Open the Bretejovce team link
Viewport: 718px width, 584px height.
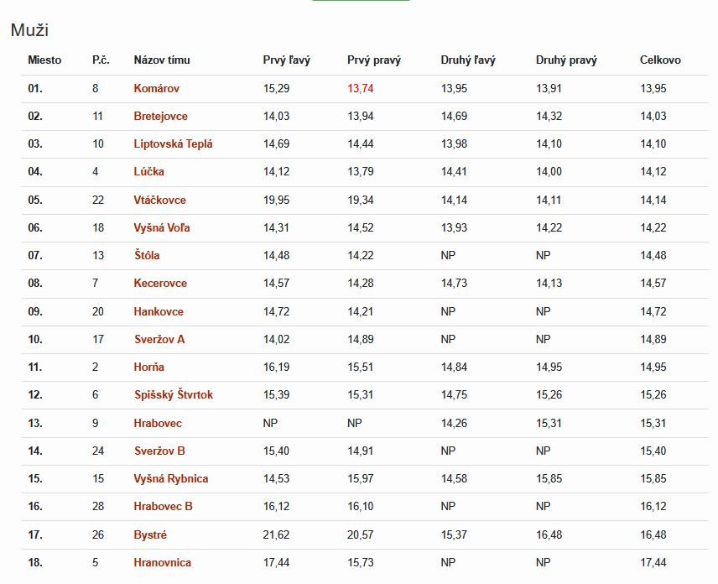point(160,116)
